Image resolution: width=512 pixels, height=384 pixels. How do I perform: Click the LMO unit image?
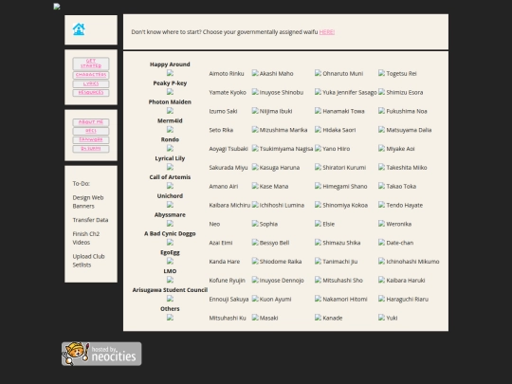click(170, 280)
